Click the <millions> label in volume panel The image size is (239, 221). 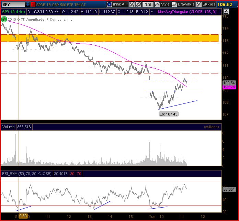point(212,127)
